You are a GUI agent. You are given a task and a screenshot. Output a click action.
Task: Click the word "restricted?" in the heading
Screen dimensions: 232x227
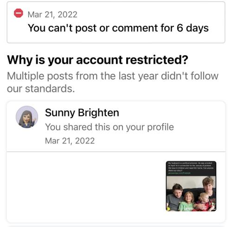(157, 60)
